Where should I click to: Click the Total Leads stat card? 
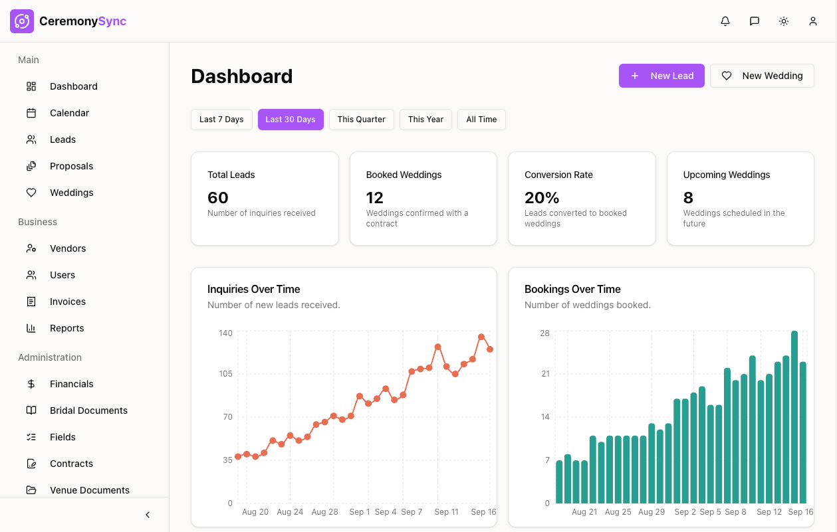tap(265, 198)
